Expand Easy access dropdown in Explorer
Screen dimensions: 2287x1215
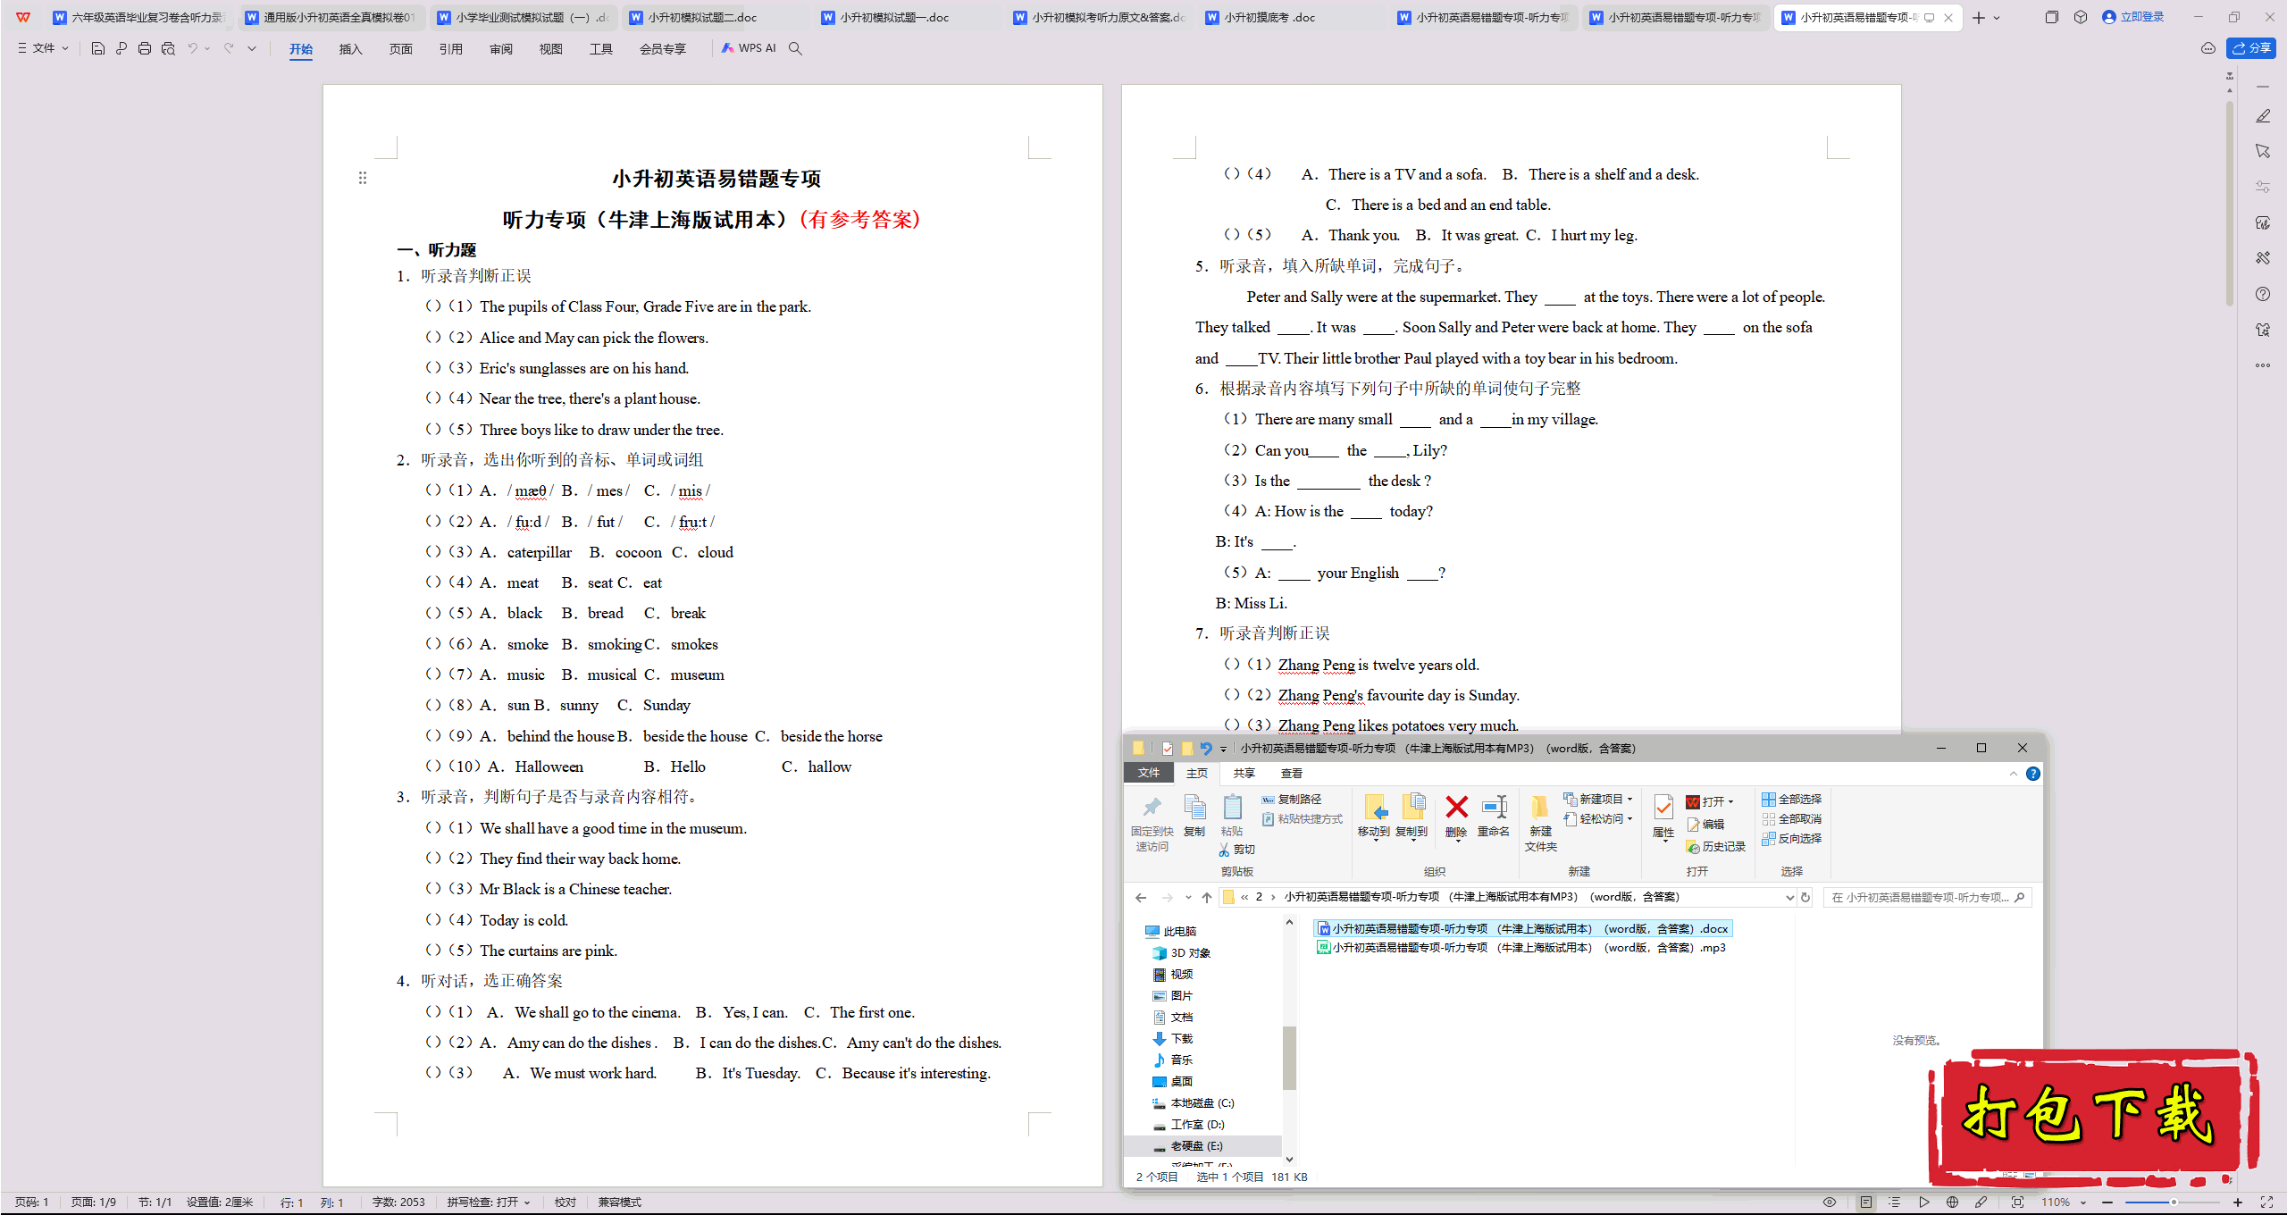coord(1629,819)
